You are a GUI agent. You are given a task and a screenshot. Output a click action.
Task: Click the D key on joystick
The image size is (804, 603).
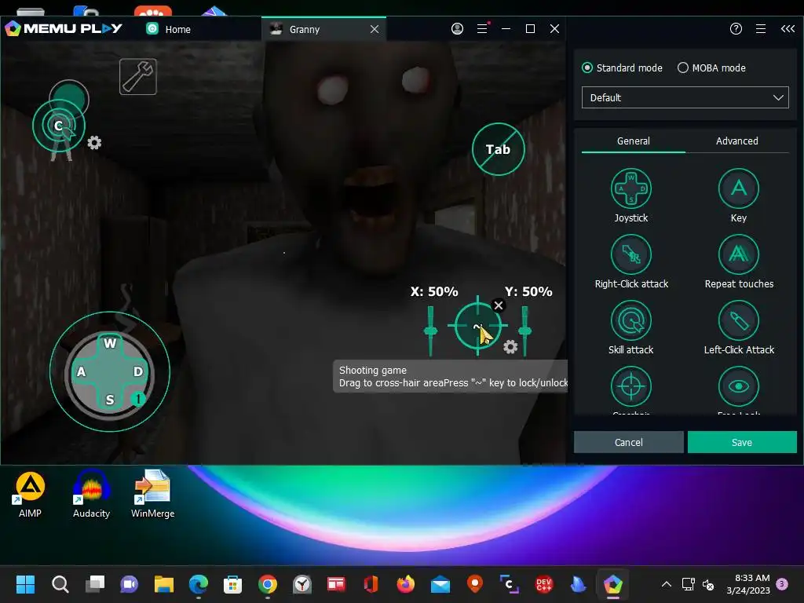point(138,371)
